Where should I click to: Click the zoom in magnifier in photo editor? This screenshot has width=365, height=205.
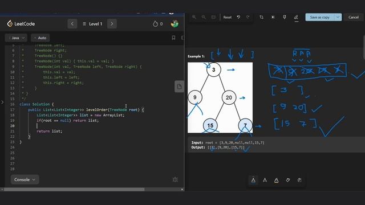coord(194,17)
